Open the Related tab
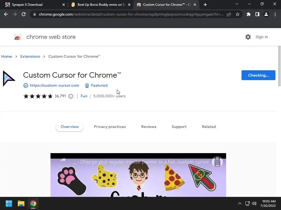The height and width of the screenshot is (210, 281). coord(209,127)
